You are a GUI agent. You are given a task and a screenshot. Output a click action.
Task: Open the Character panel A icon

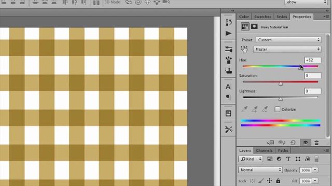click(x=228, y=87)
